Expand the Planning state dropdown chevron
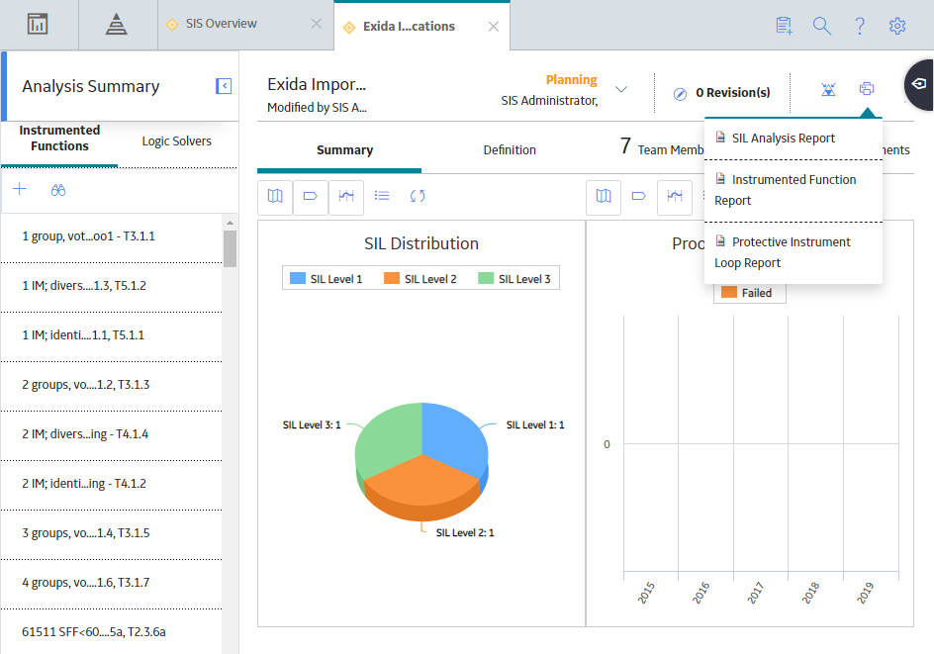 [620, 89]
